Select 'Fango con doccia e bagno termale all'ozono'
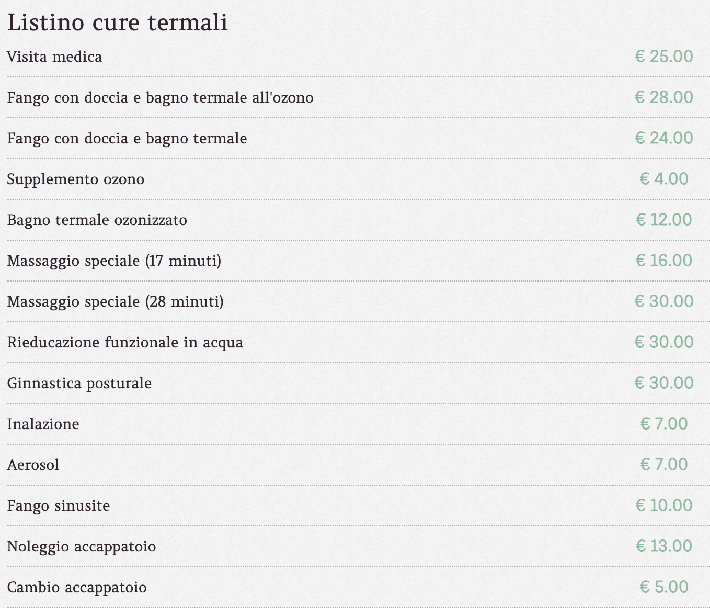Screen dimensions: 710x608 pyautogui.click(x=160, y=98)
